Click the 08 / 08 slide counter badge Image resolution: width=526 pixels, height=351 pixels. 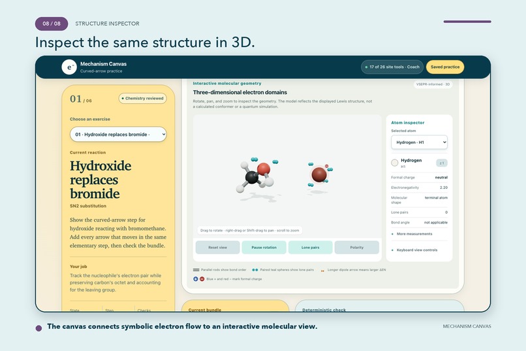pos(52,24)
